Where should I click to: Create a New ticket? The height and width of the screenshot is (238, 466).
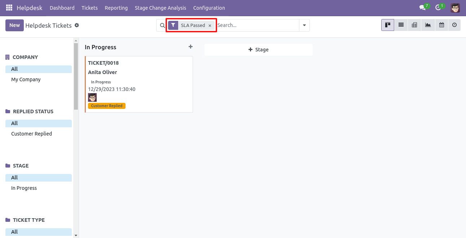[x=14, y=25]
